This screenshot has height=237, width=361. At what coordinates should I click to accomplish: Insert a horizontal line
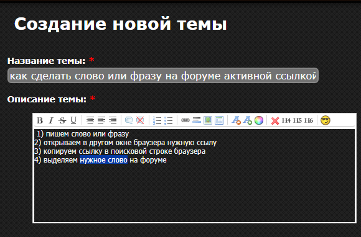point(197,120)
